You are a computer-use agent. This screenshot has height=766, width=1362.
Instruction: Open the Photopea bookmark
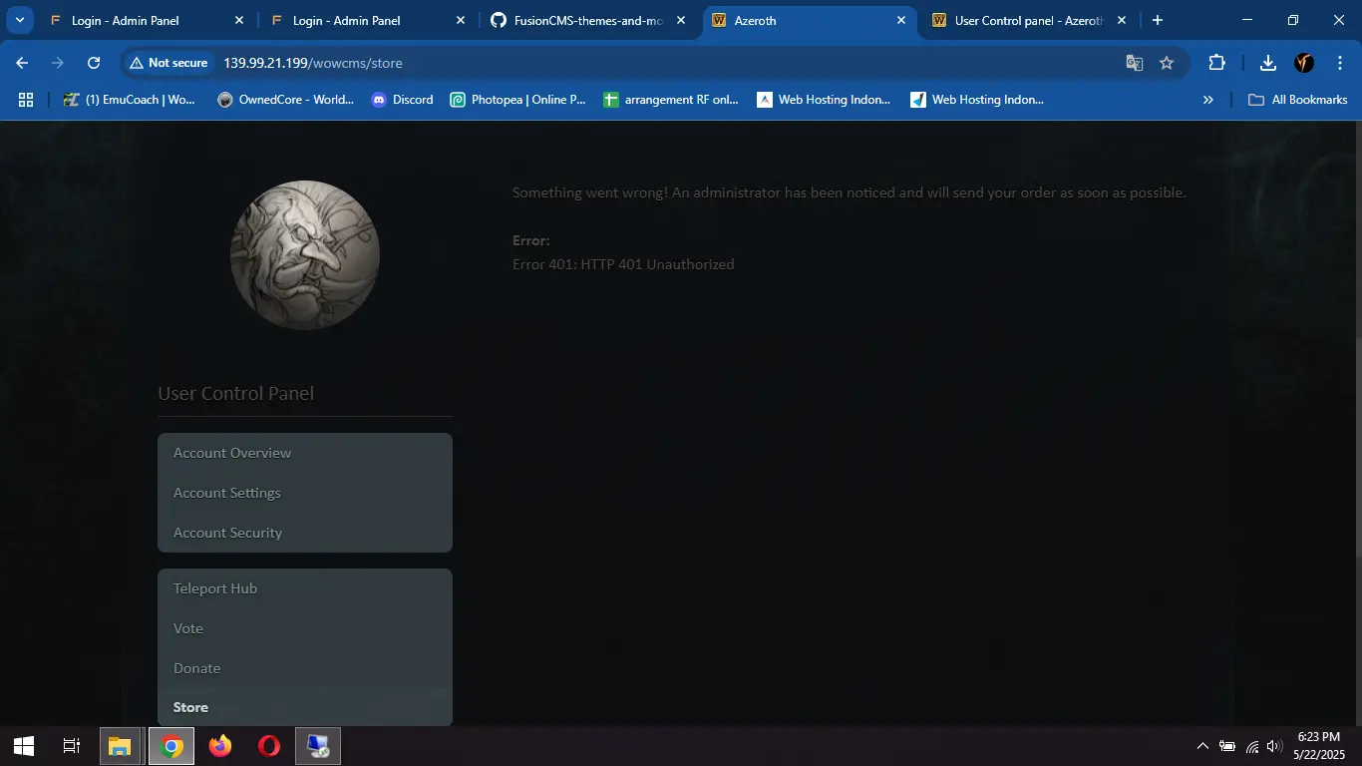coord(518,100)
